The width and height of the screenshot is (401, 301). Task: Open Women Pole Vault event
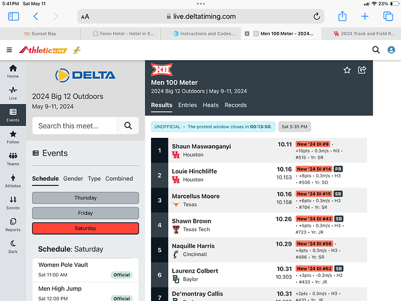tap(85, 270)
